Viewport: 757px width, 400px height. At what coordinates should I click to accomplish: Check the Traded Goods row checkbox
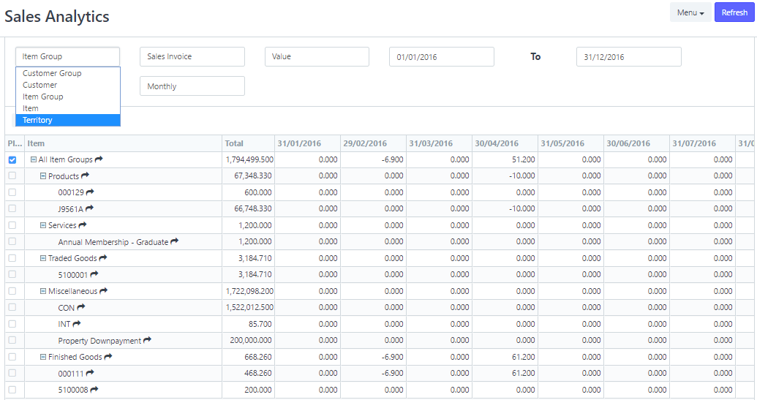tap(12, 258)
